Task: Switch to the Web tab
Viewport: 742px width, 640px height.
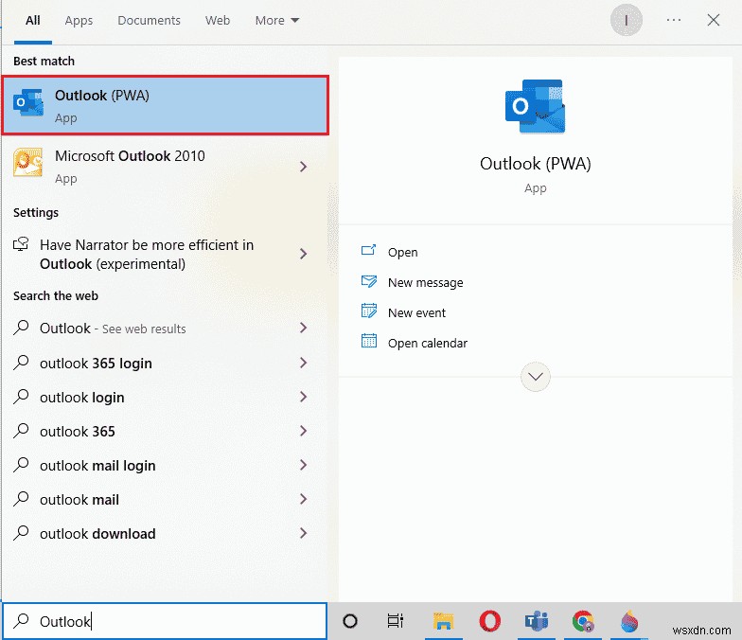Action: (x=218, y=21)
